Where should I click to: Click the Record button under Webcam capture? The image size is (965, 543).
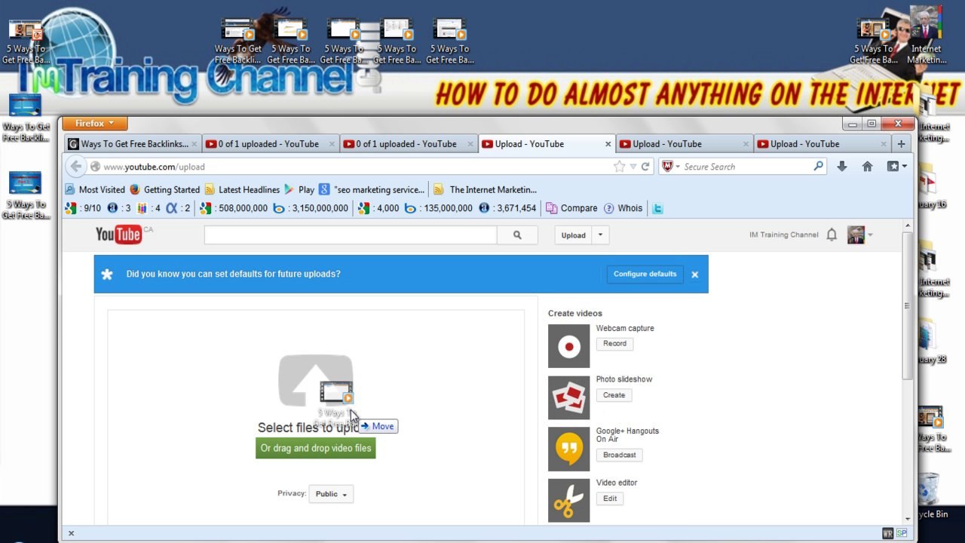[x=614, y=343]
